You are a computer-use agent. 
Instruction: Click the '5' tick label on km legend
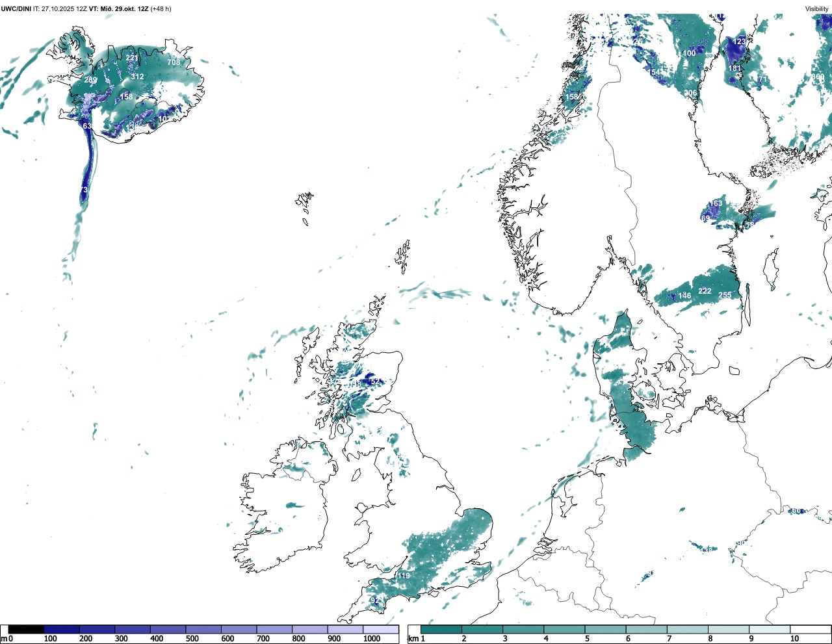[x=588, y=639]
